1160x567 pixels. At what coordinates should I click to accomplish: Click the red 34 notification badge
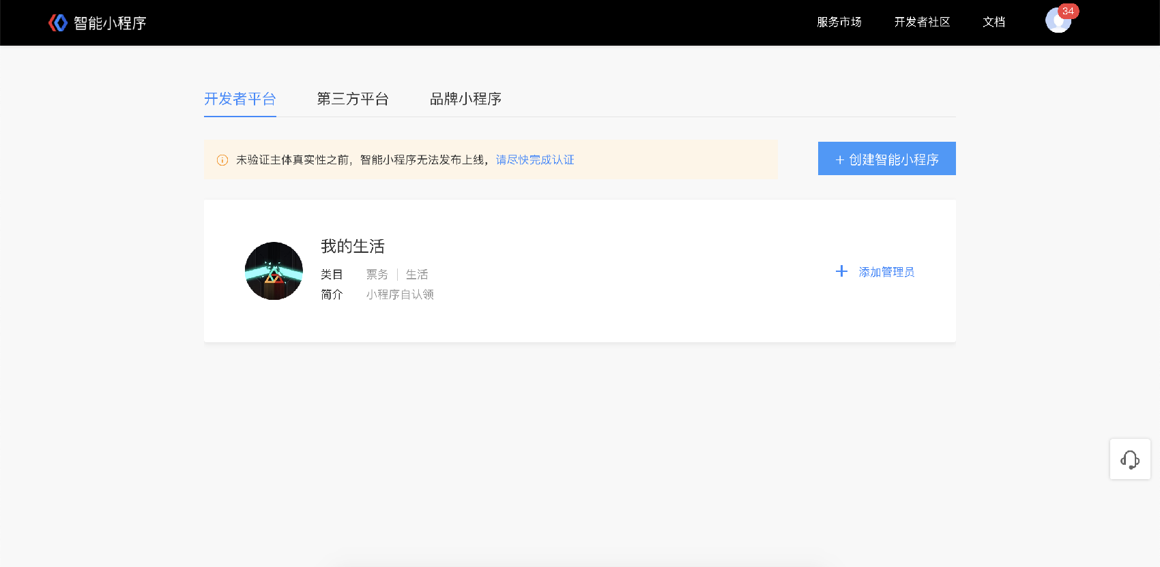[1069, 11]
